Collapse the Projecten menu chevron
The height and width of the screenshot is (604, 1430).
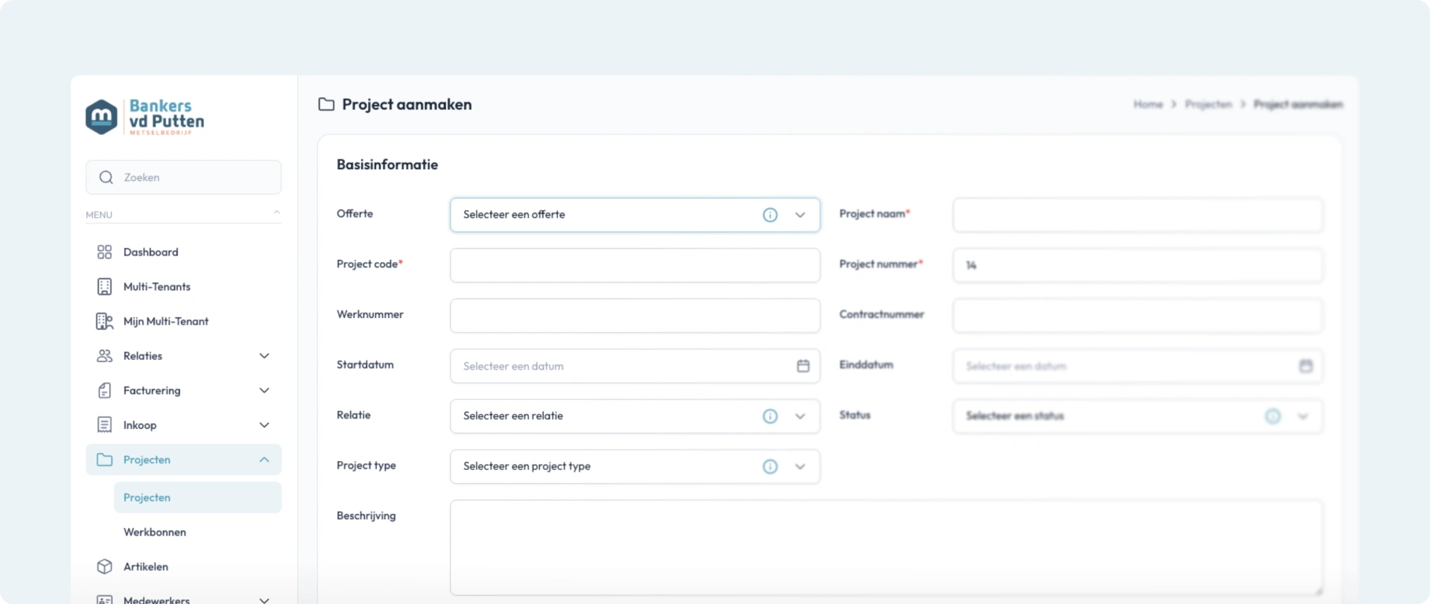pos(264,460)
